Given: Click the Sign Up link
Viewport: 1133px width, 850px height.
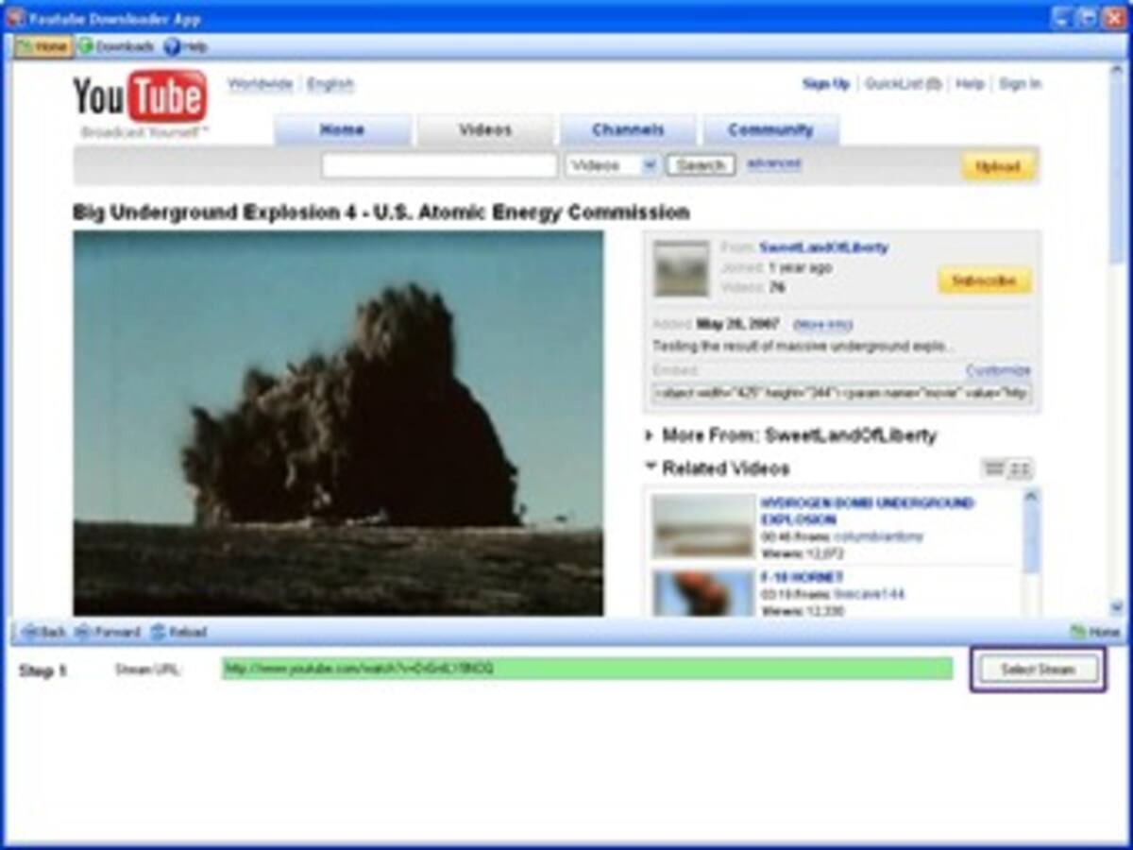Looking at the screenshot, I should [826, 84].
